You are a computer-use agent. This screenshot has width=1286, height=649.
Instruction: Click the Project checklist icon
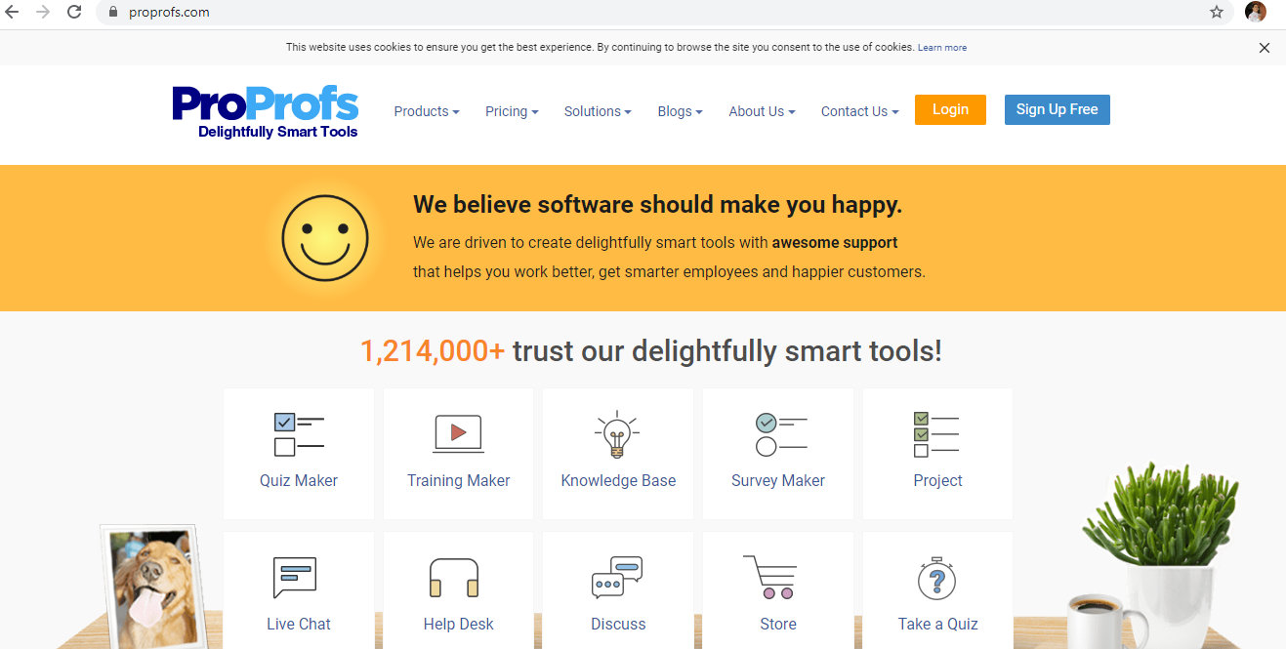[x=936, y=434]
